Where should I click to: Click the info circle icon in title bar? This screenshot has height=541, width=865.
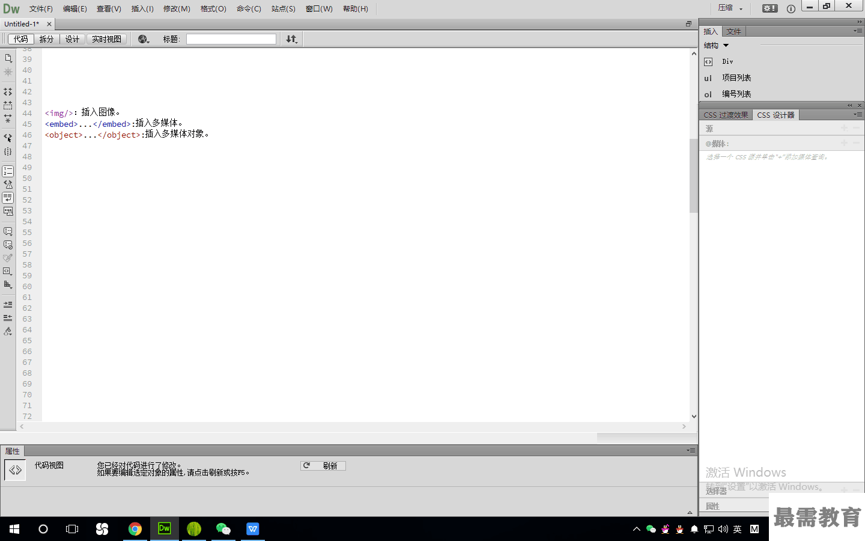[791, 8]
